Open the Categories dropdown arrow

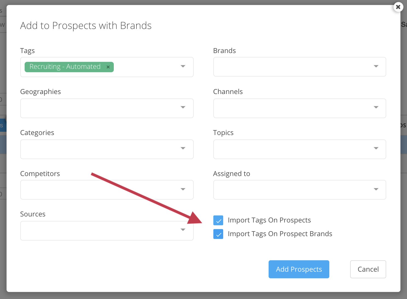point(183,148)
